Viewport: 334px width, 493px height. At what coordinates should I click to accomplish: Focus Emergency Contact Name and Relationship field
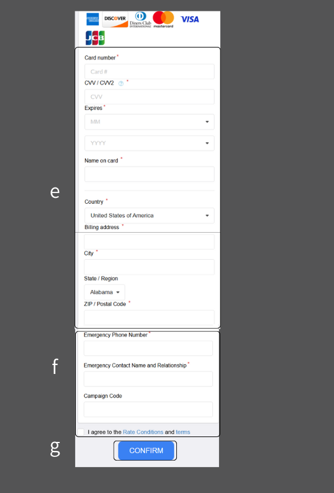pos(148,379)
